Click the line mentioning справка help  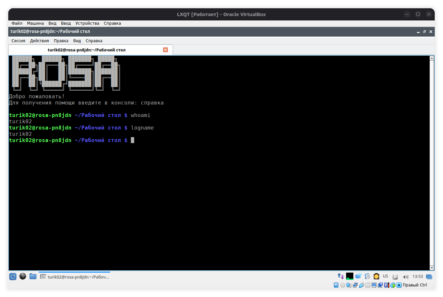[x=86, y=103]
